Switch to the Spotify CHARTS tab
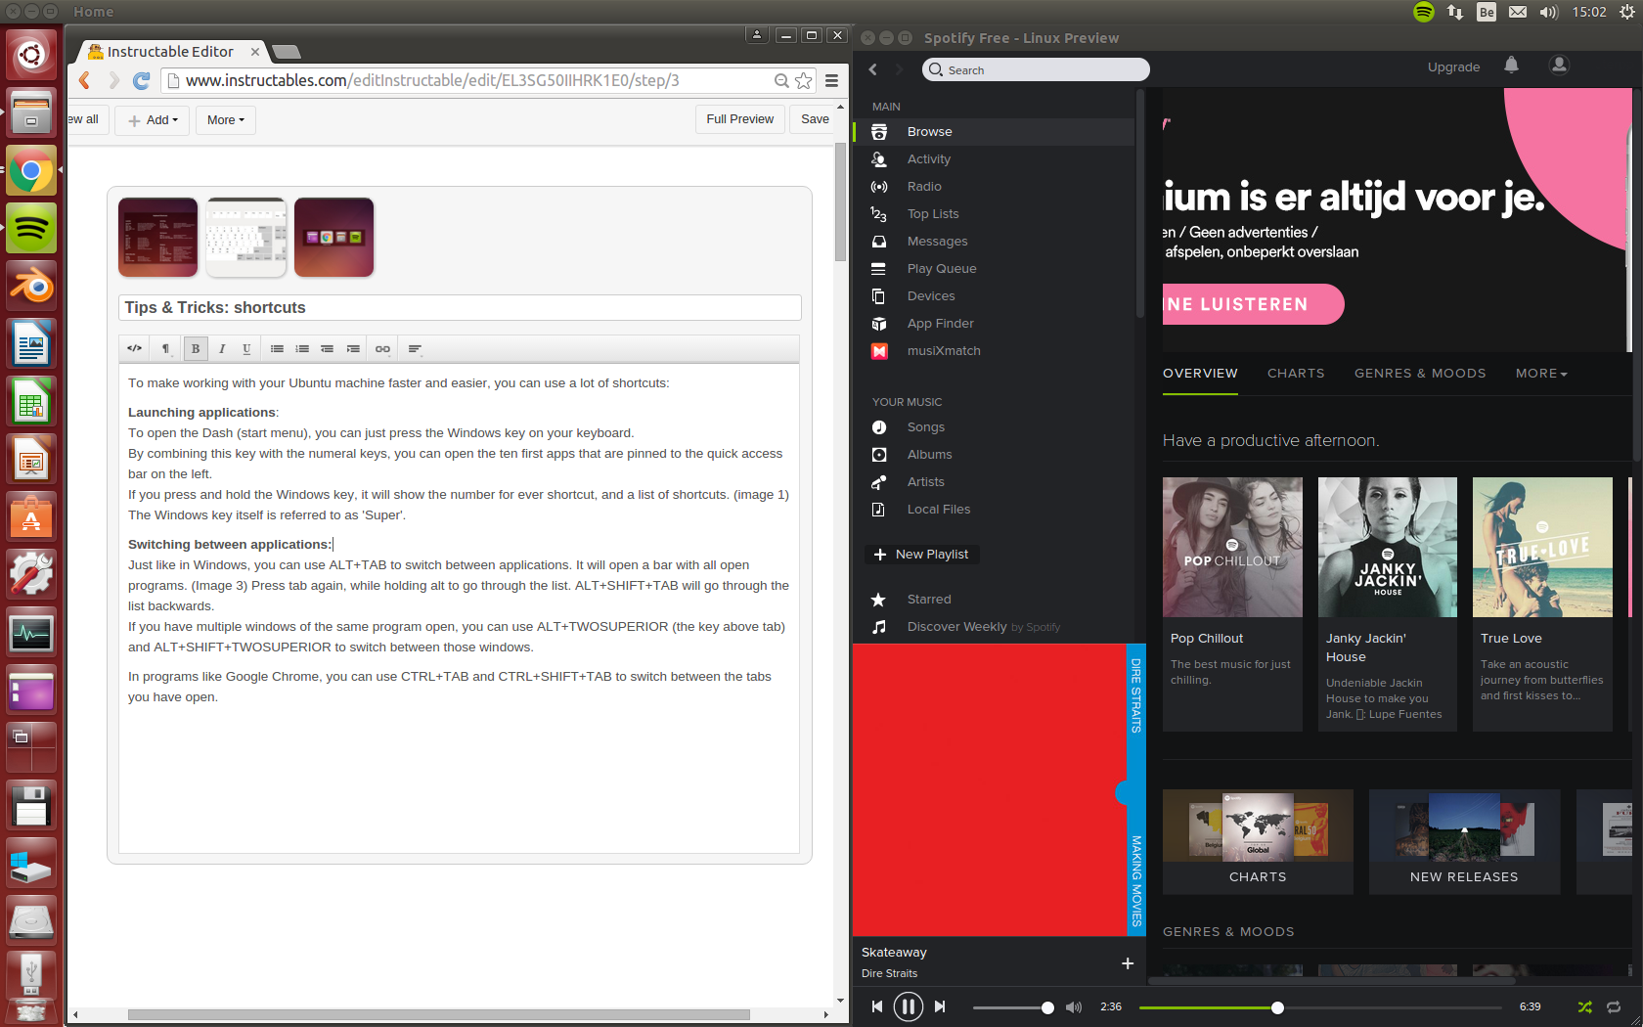1643x1027 pixels. (1296, 374)
